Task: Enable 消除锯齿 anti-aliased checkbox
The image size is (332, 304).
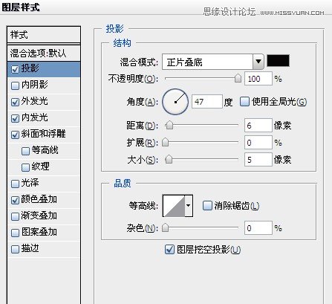Action: (x=207, y=205)
